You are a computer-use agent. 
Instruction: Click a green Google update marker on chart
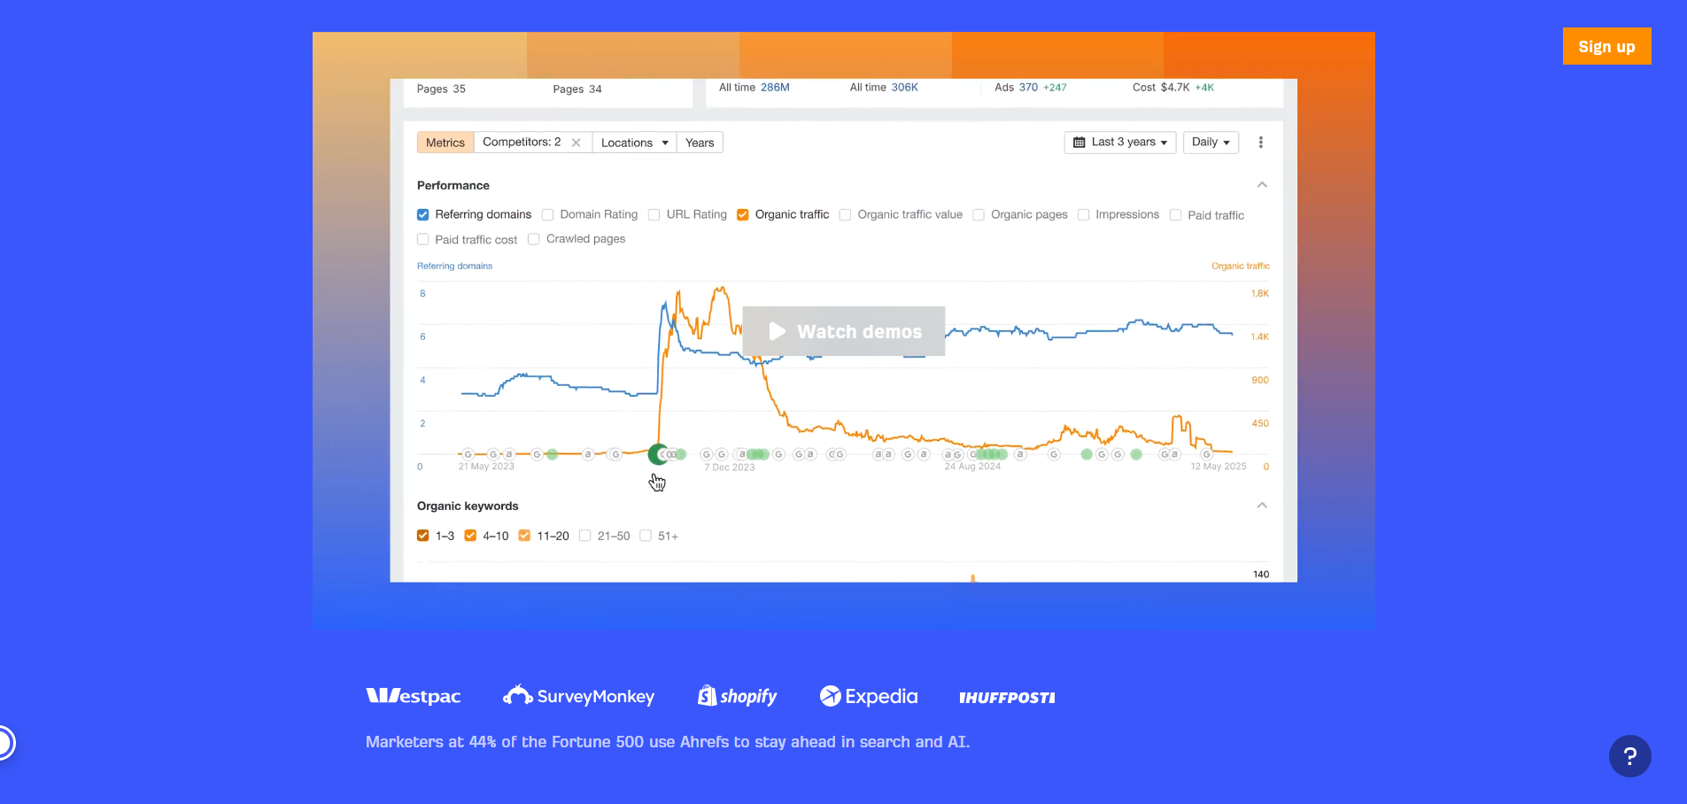659,454
